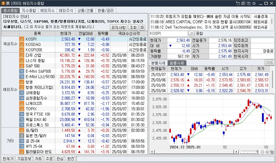
Task: Click the 차트 button above daily table
Action: (x=269, y=63)
